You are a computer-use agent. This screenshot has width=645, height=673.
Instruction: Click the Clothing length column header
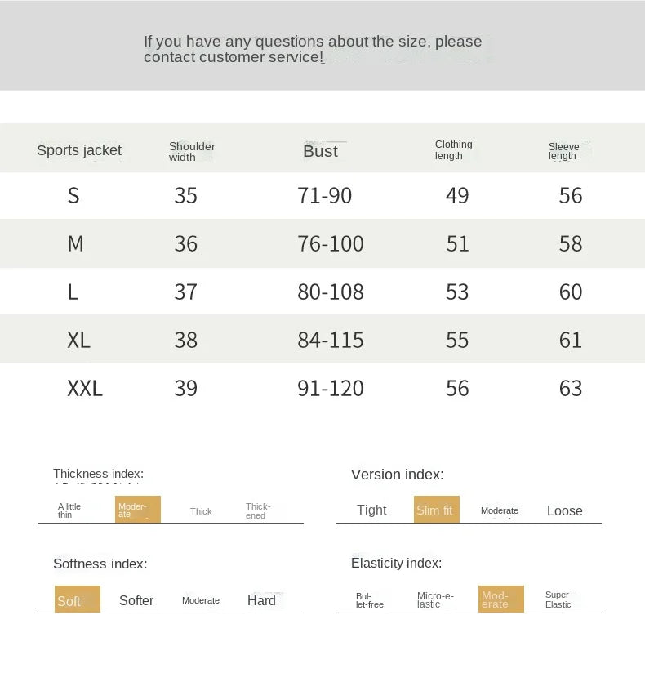pyautogui.click(x=453, y=150)
